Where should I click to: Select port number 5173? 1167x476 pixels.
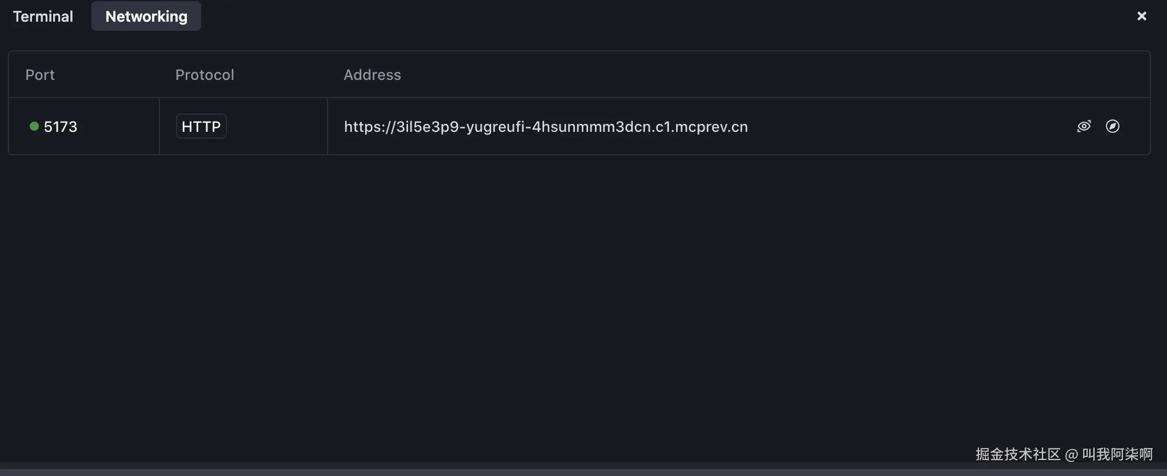[x=61, y=127]
